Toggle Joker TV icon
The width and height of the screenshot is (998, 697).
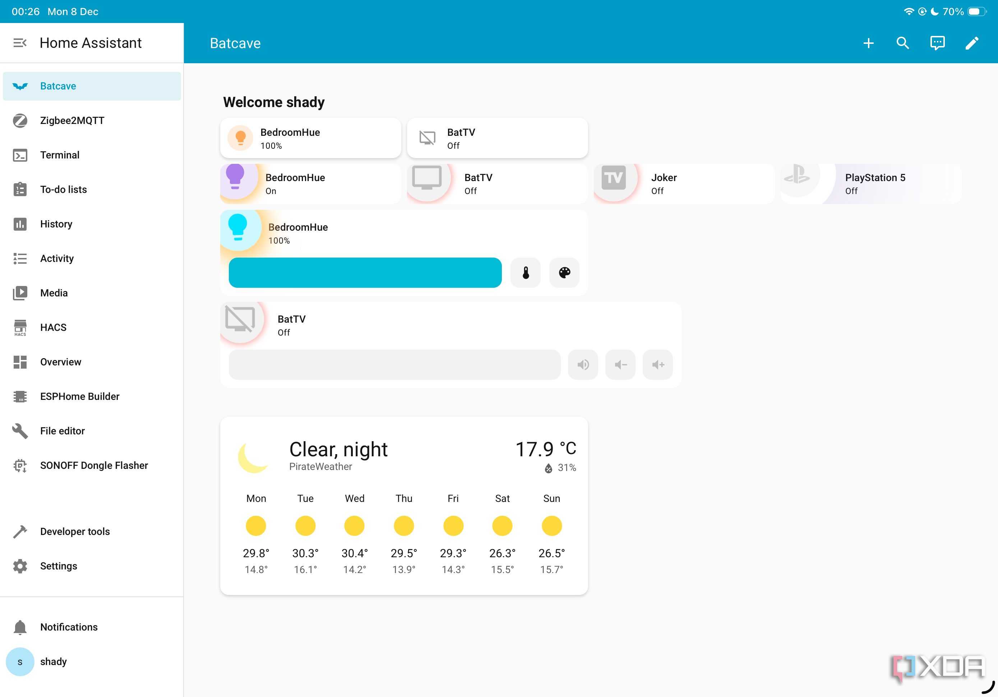coord(614,178)
